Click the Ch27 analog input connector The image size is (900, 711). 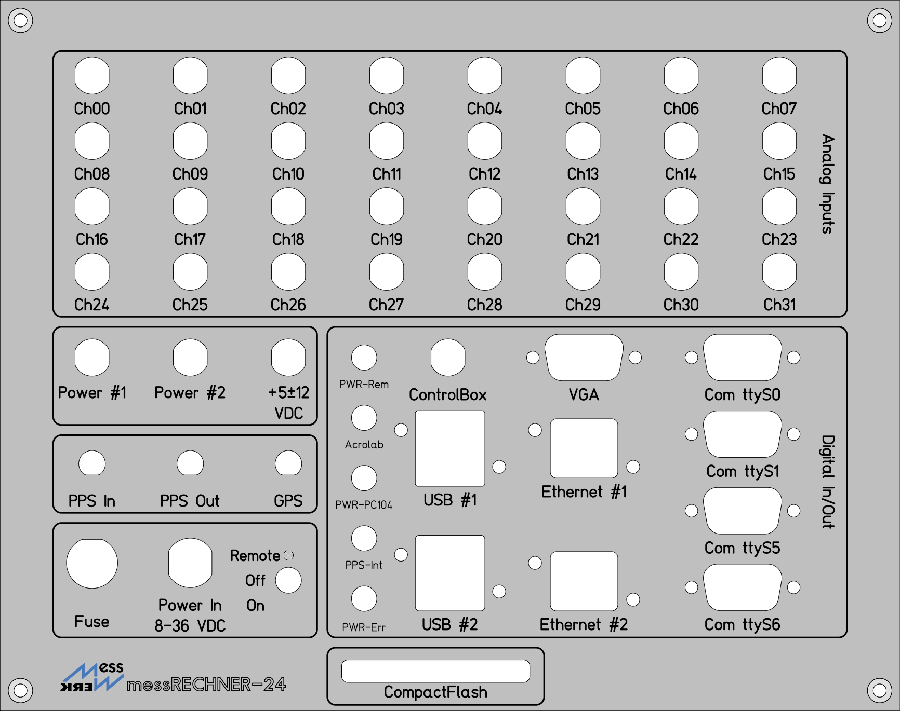[386, 272]
